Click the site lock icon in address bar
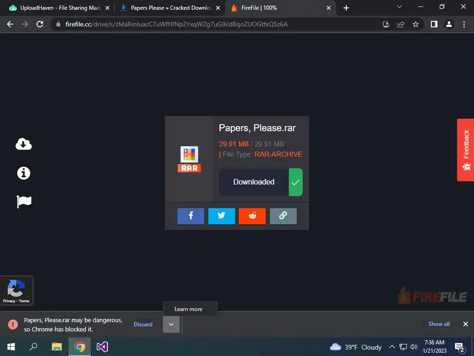 click(58, 24)
